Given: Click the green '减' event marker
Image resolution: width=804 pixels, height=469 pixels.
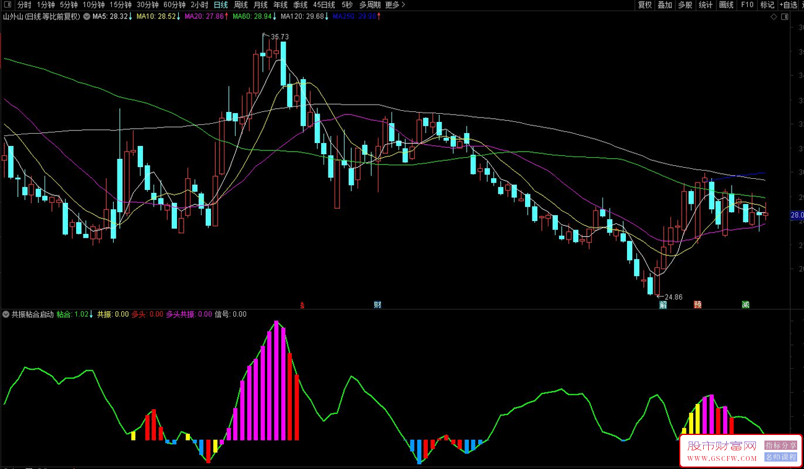Looking at the screenshot, I should tap(746, 304).
